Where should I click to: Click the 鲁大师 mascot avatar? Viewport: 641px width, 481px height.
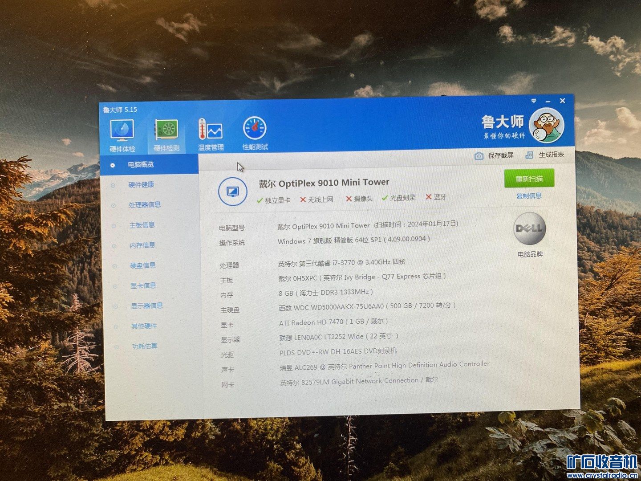point(546,126)
